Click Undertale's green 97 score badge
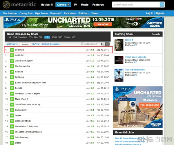This screenshot has width=174, height=145. pyautogui.click(x=12, y=50)
